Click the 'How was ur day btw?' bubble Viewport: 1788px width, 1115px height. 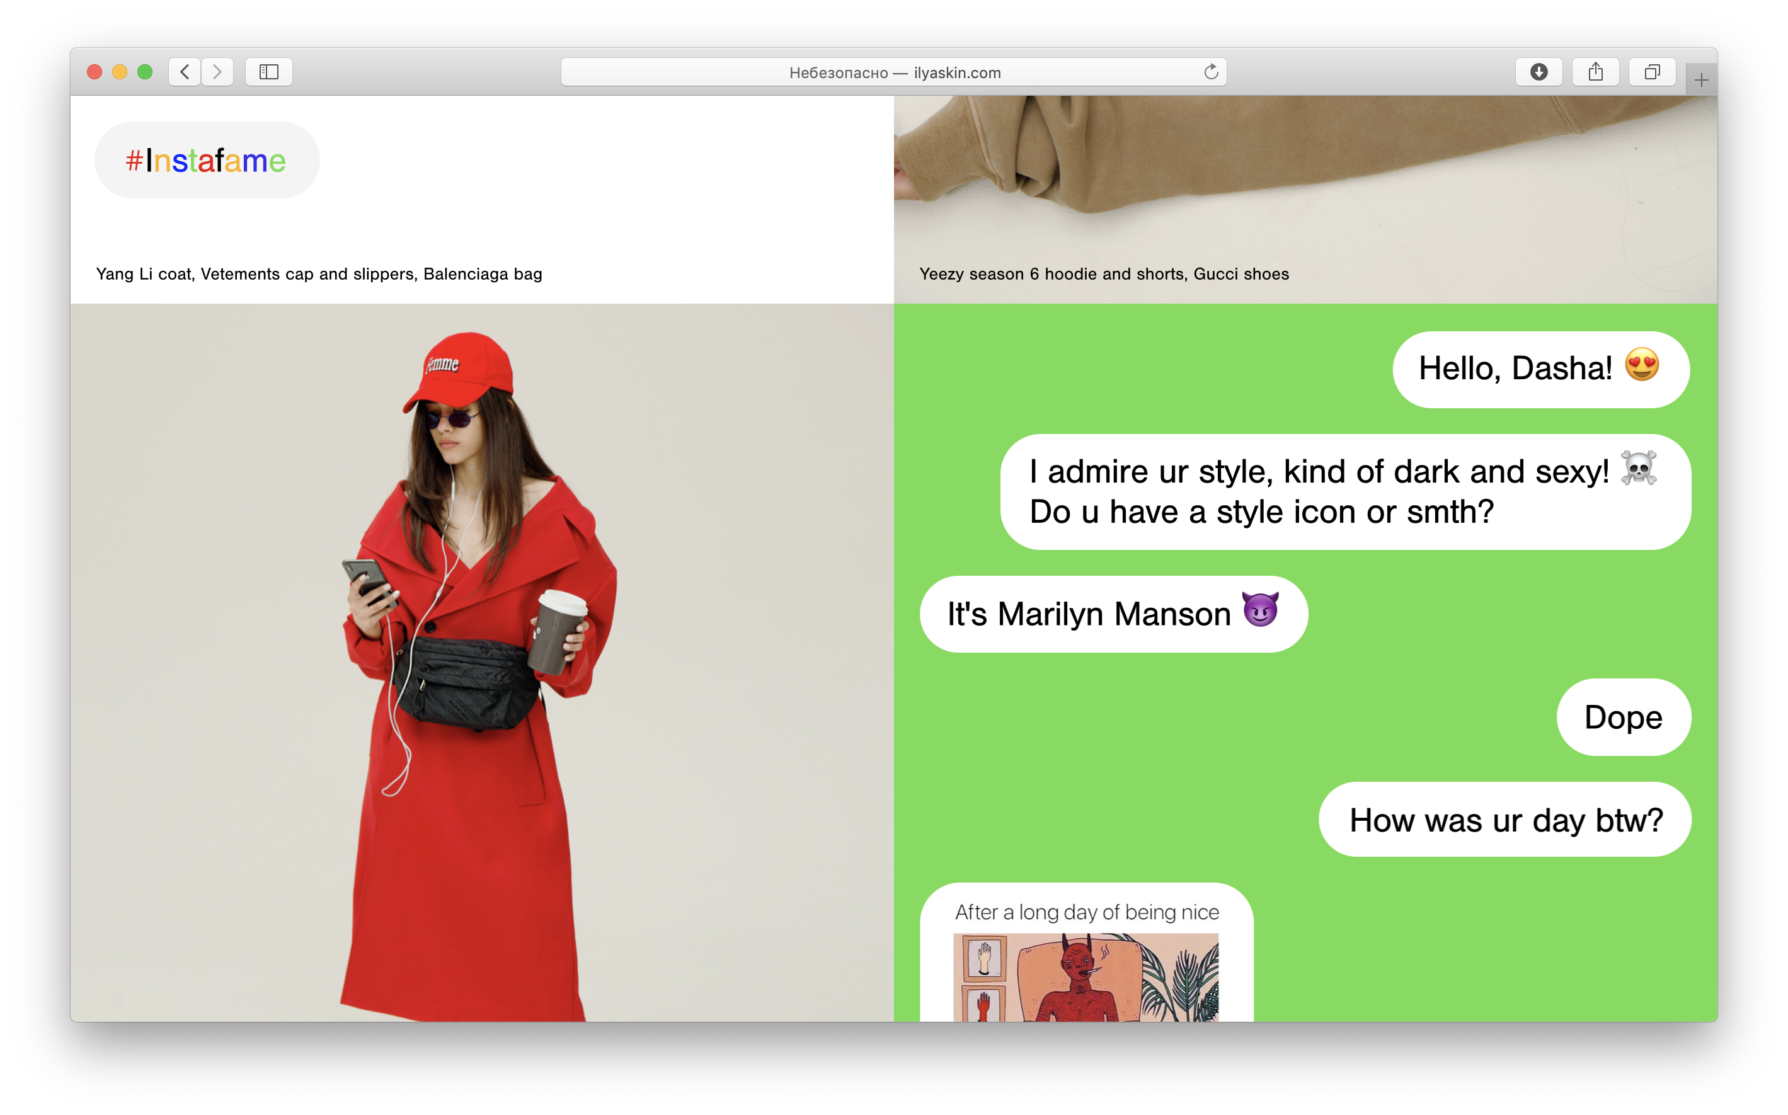coord(1505,820)
